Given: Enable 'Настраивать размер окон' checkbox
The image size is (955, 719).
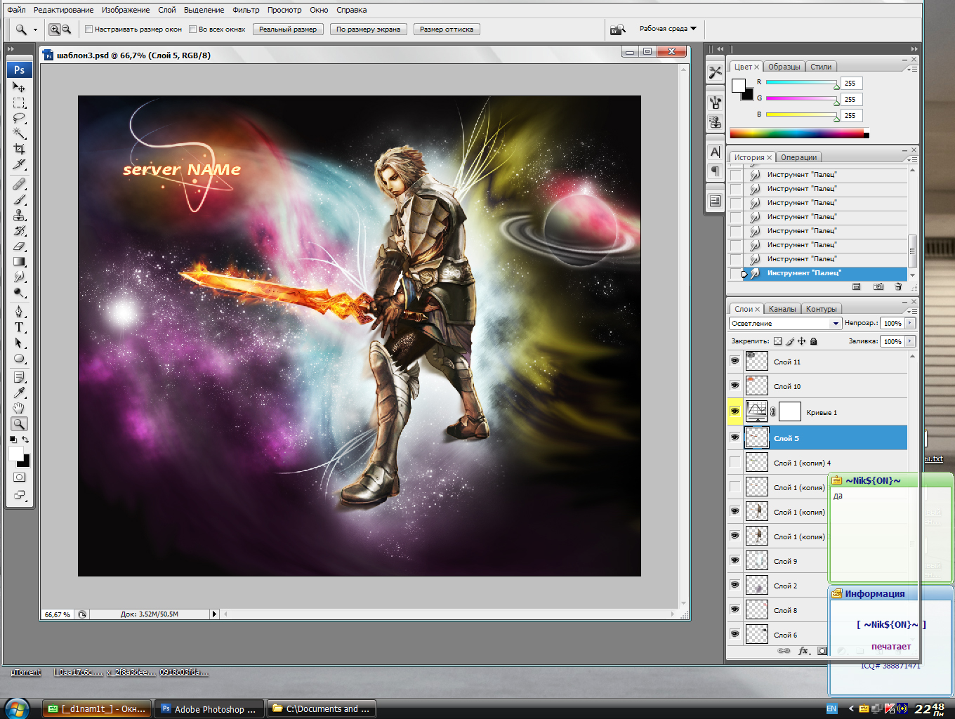Looking at the screenshot, I should [88, 29].
